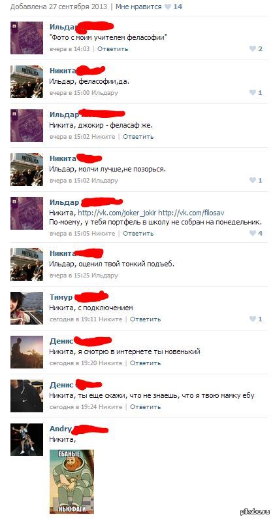Open the vk.com/joker_jokir link
Image resolution: width=273 pixels, height=519 pixels.
(x=117, y=213)
